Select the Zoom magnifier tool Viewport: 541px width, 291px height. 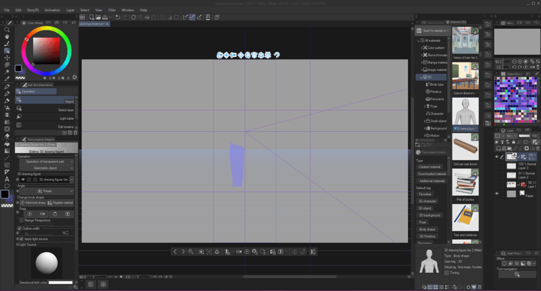pyautogui.click(x=7, y=30)
